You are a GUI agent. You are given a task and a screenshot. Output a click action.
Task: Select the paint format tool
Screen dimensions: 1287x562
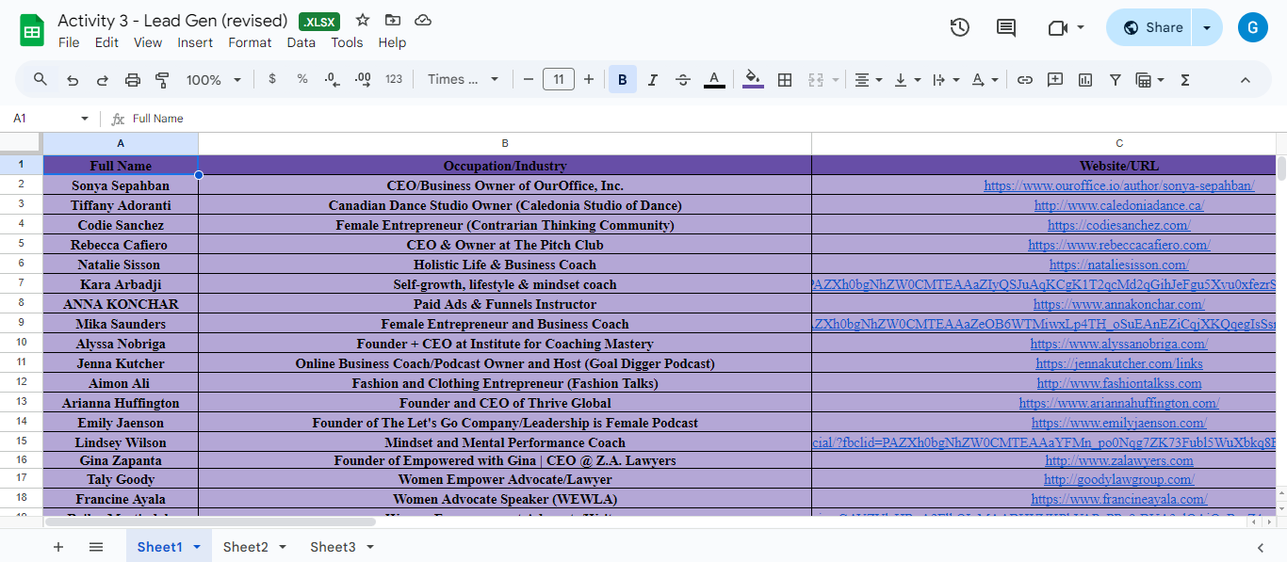point(162,79)
